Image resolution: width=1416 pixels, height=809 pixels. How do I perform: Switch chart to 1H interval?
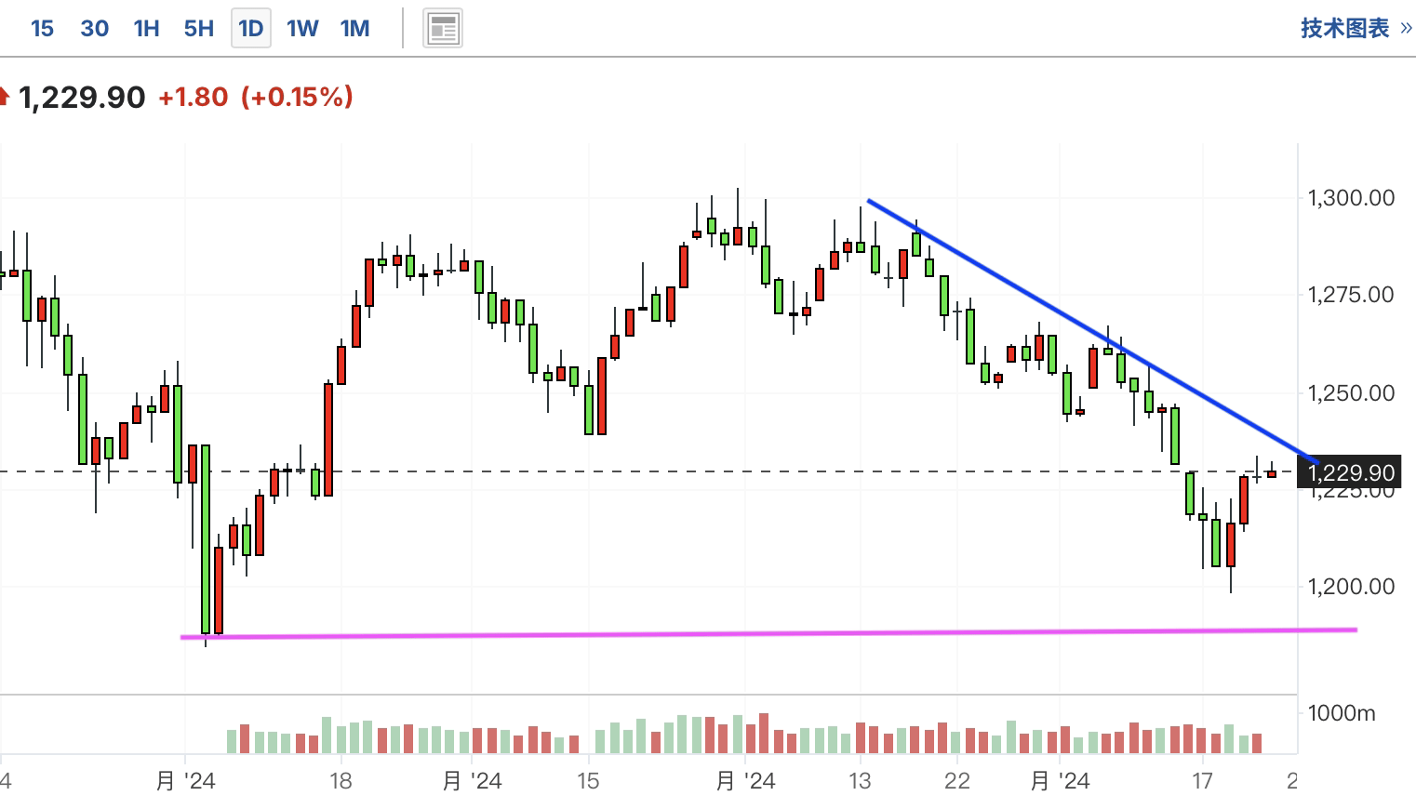tap(146, 29)
